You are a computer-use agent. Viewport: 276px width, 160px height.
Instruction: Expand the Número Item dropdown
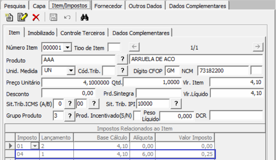pos(67,48)
